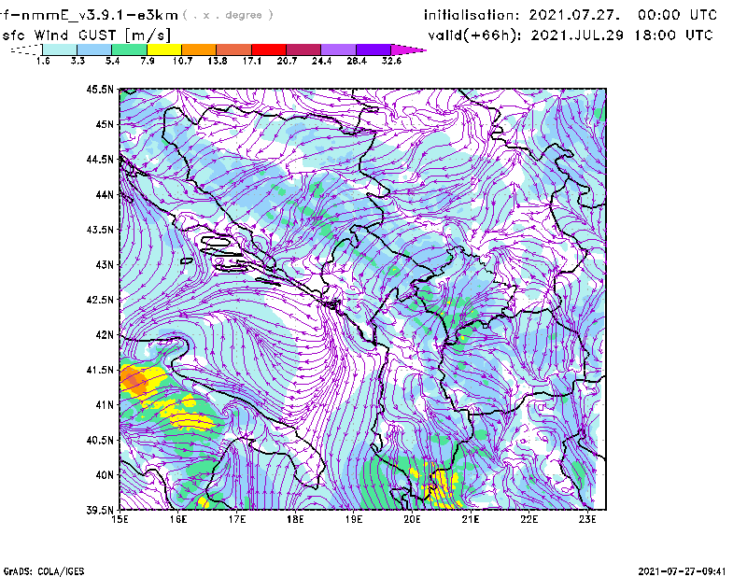Select the legend value 17.1
The height and width of the screenshot is (577, 747).
point(252,61)
